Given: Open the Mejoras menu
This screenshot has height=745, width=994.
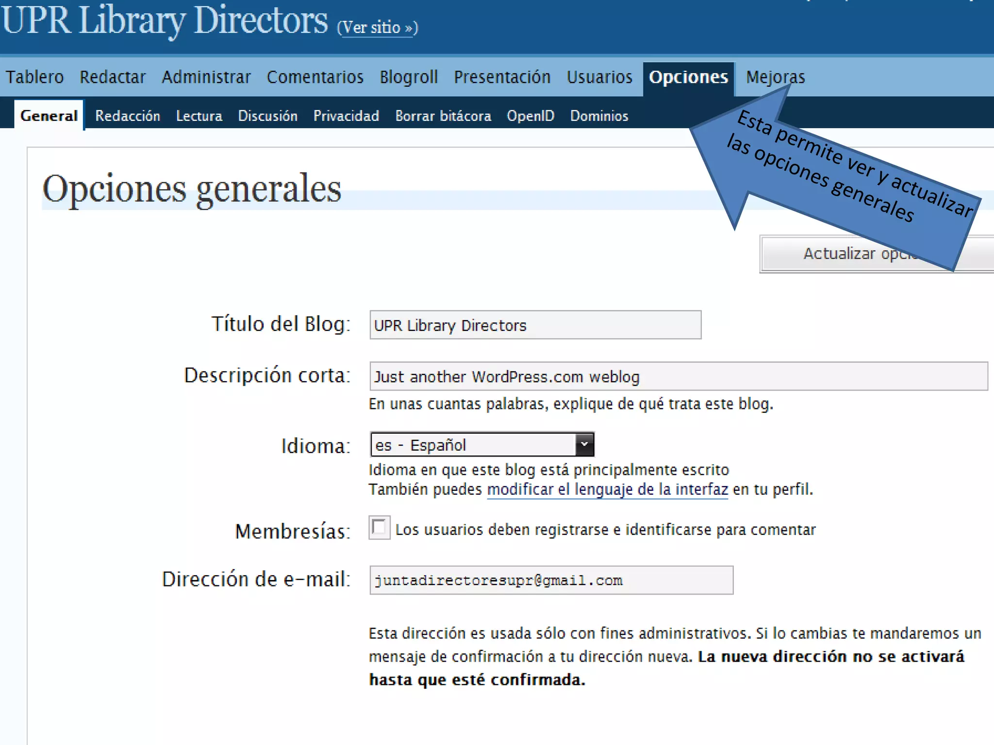Looking at the screenshot, I should 776,77.
